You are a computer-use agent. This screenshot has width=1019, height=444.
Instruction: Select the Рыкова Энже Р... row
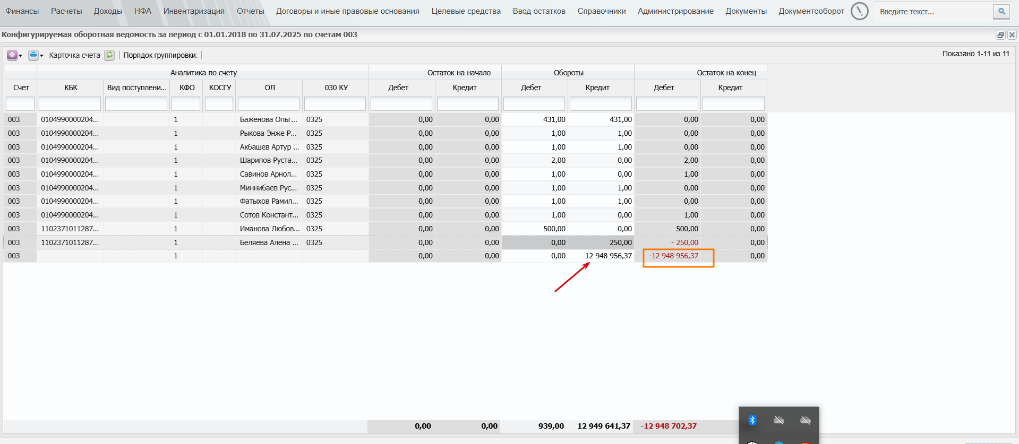386,133
